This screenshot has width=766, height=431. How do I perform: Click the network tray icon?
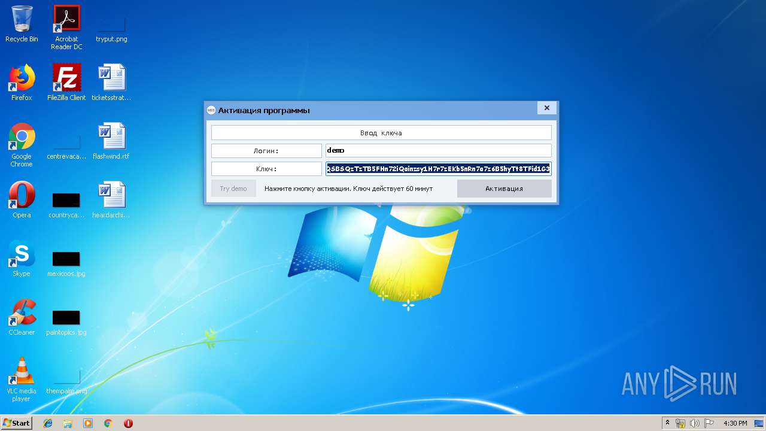pos(680,423)
